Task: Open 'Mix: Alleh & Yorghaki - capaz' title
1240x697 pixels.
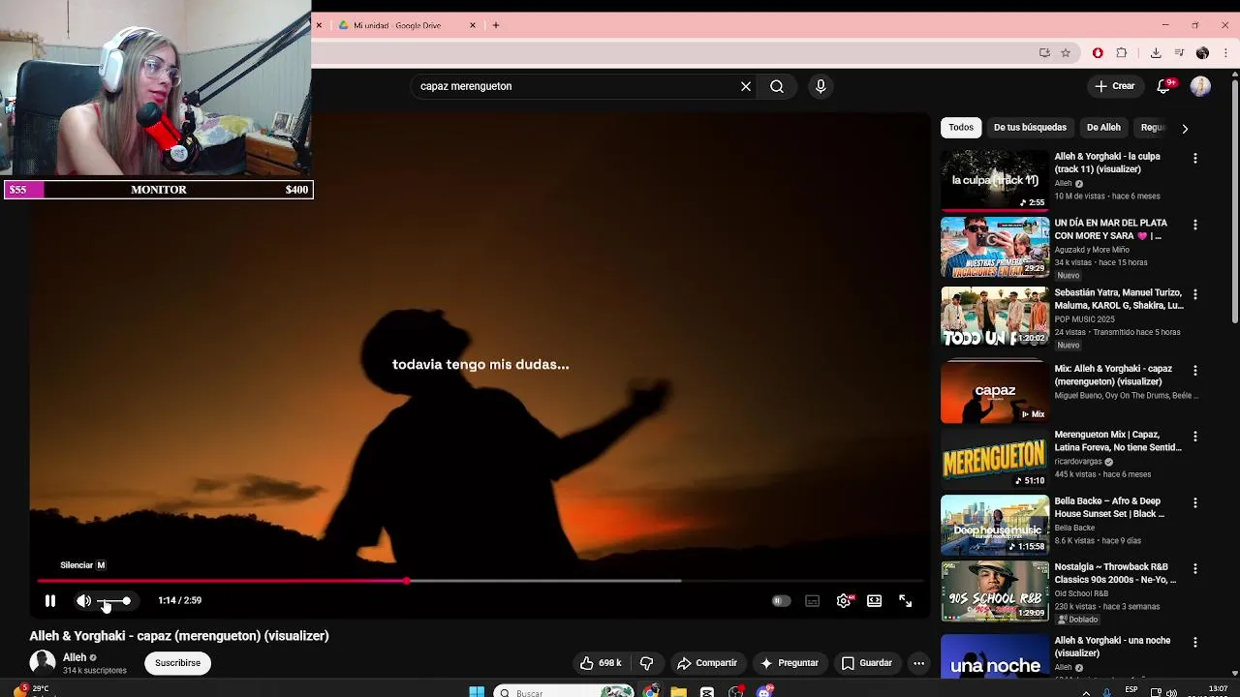Action: (x=1113, y=375)
